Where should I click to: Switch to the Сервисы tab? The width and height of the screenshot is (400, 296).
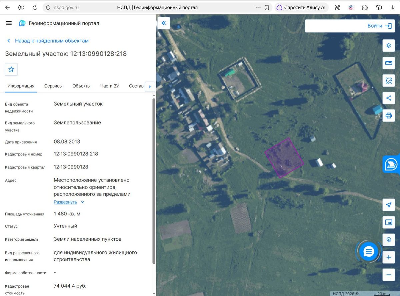coord(53,86)
